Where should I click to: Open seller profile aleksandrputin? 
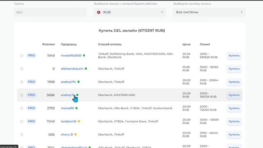point(72,69)
